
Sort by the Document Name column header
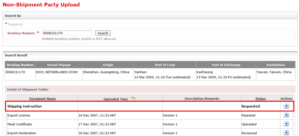pos(43,99)
